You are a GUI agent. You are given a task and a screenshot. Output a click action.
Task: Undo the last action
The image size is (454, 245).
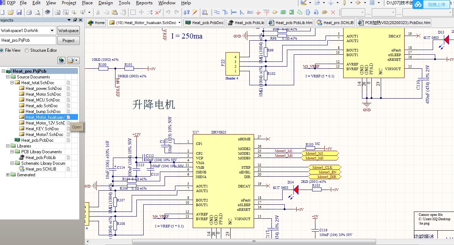tap(168, 12)
